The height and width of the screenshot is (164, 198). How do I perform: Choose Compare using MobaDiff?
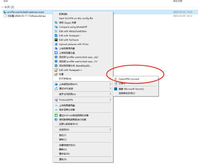click(83, 27)
